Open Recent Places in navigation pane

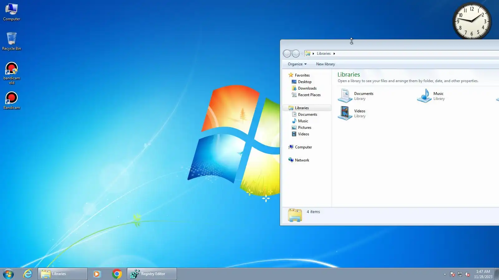309,95
